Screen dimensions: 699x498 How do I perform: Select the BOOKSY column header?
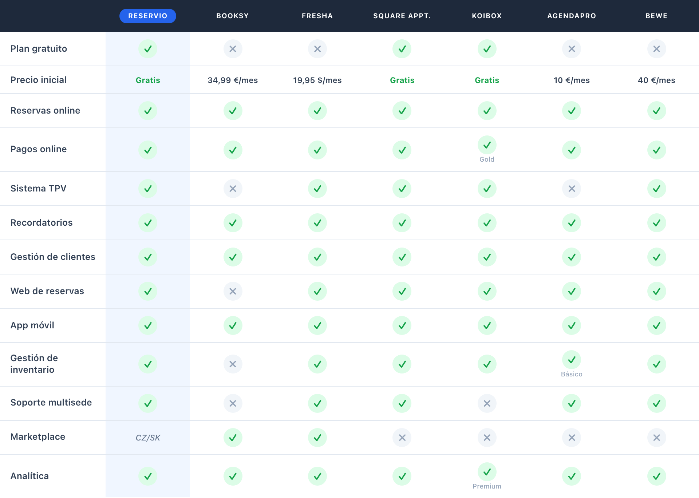click(233, 16)
